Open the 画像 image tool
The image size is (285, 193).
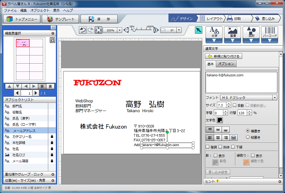(233, 34)
